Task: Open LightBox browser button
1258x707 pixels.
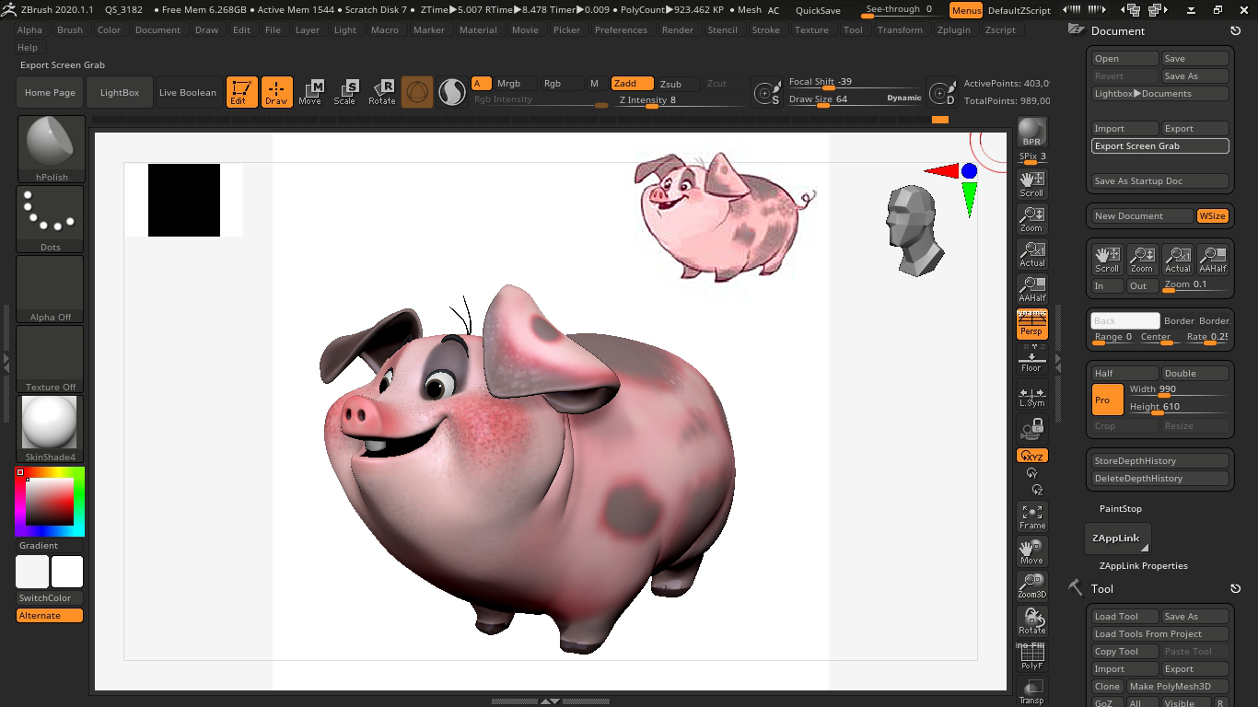Action: pyautogui.click(x=120, y=92)
